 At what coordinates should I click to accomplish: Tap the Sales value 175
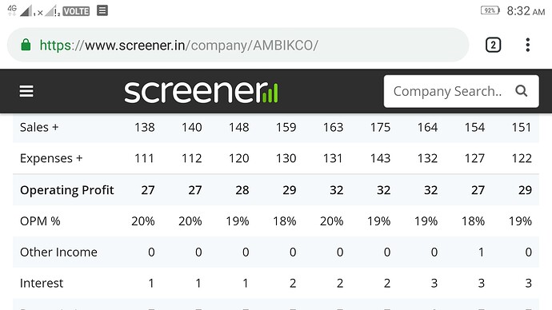[x=380, y=127]
